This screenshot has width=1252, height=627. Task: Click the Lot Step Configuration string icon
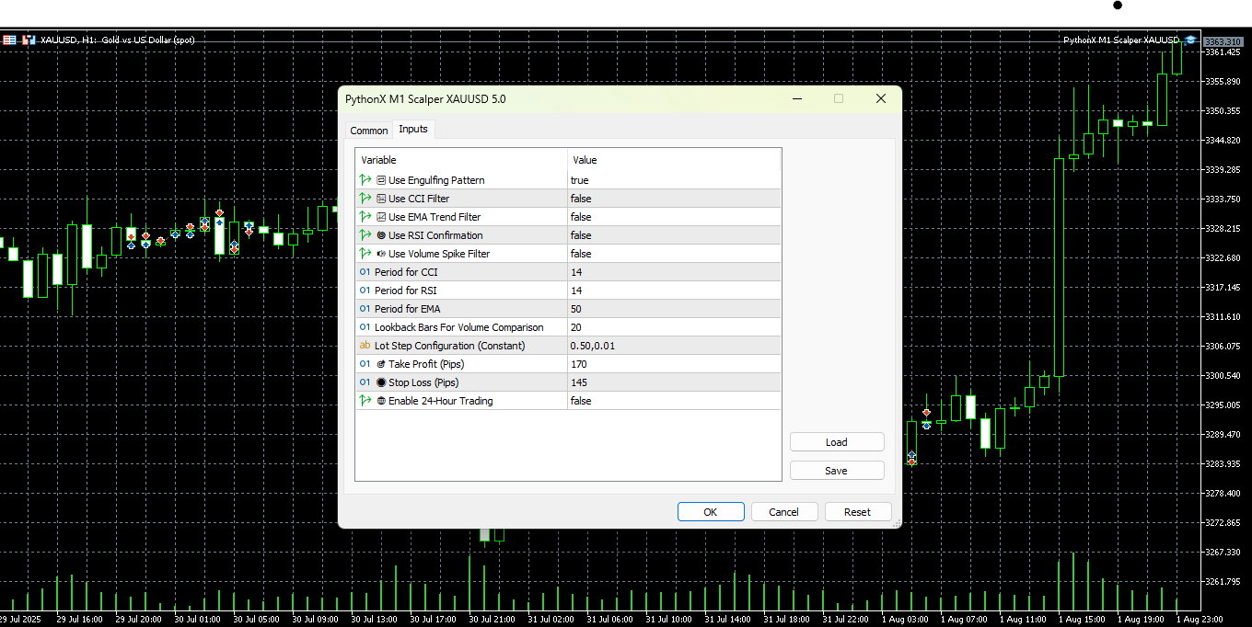(x=365, y=346)
